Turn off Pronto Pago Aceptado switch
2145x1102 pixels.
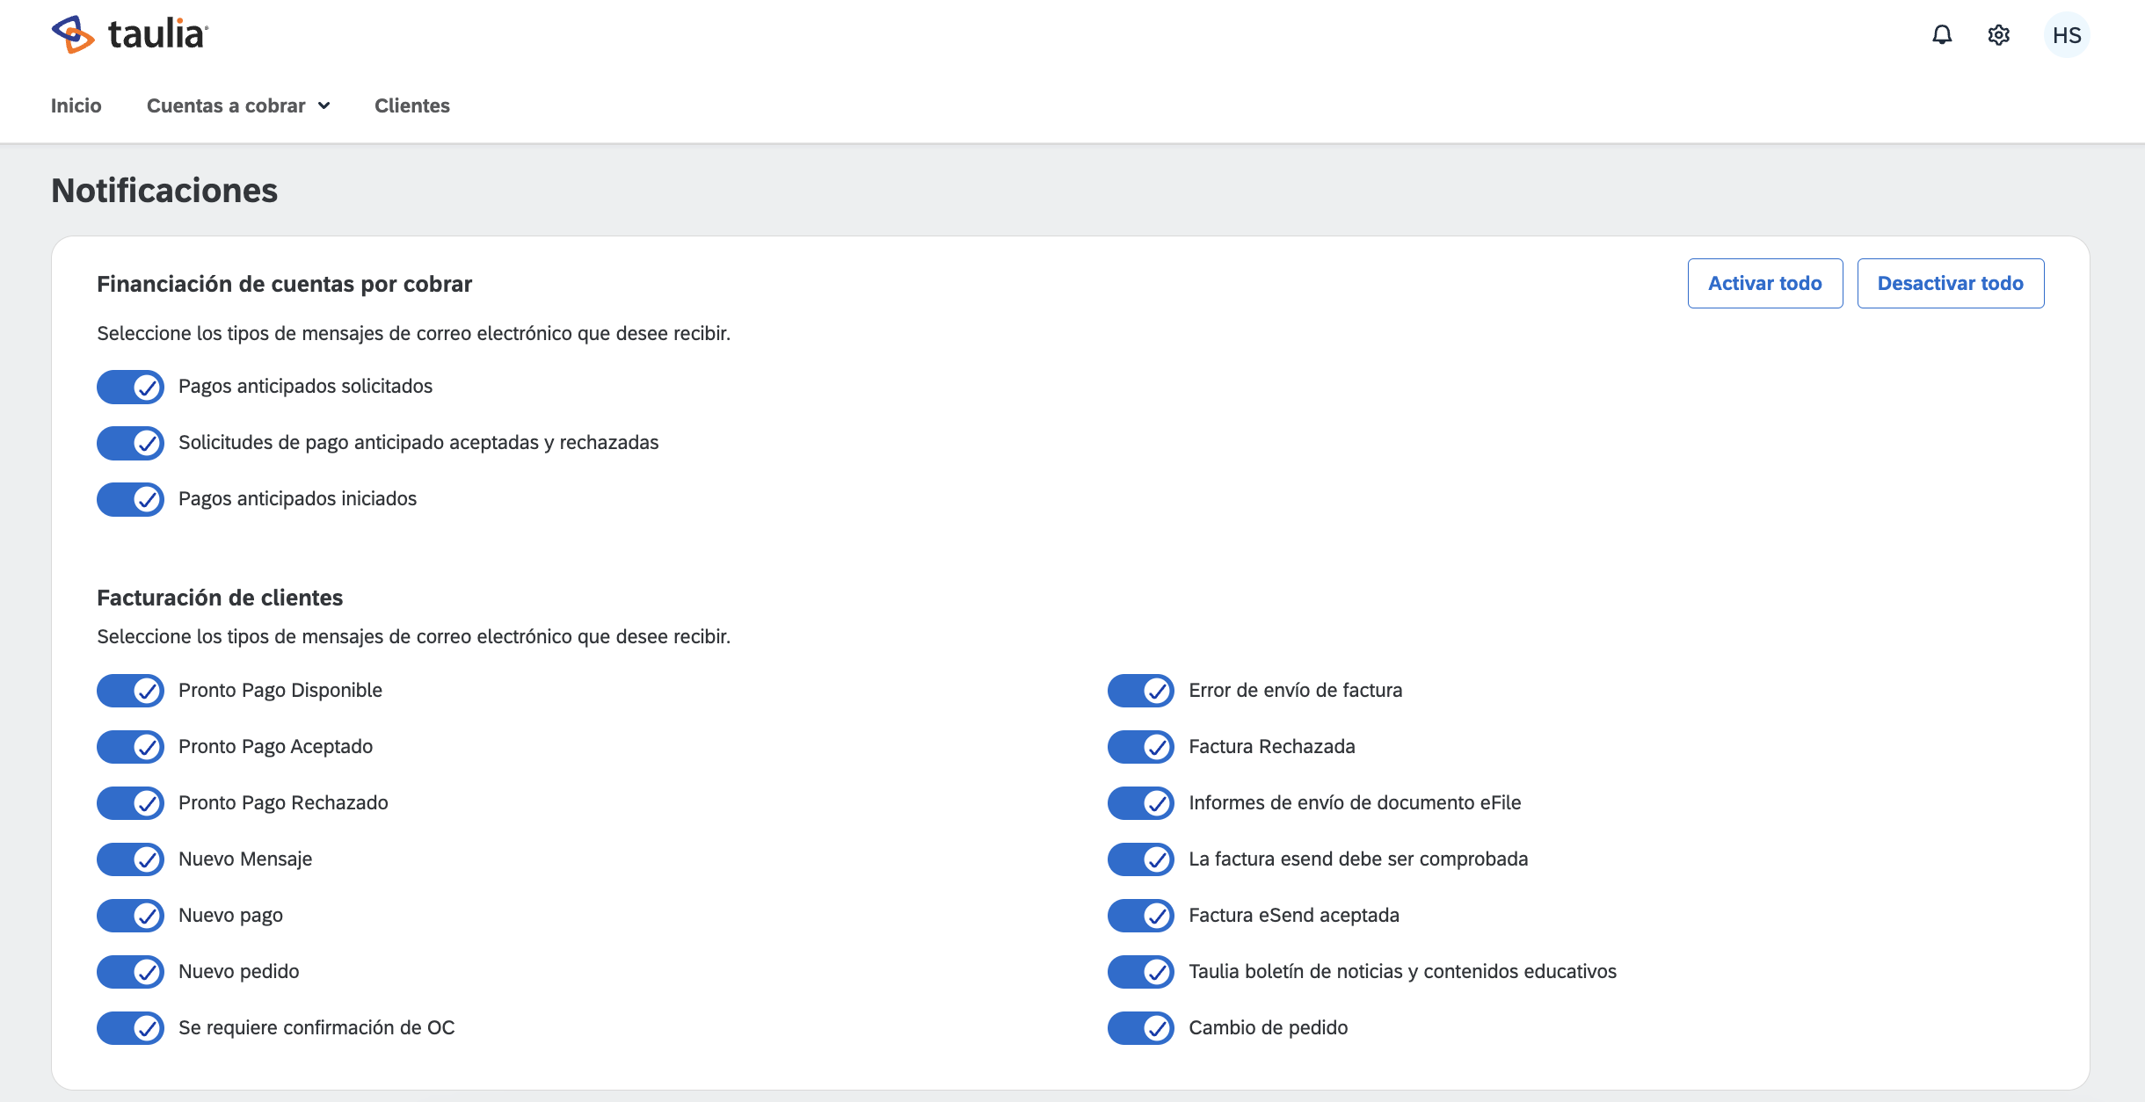(x=130, y=747)
